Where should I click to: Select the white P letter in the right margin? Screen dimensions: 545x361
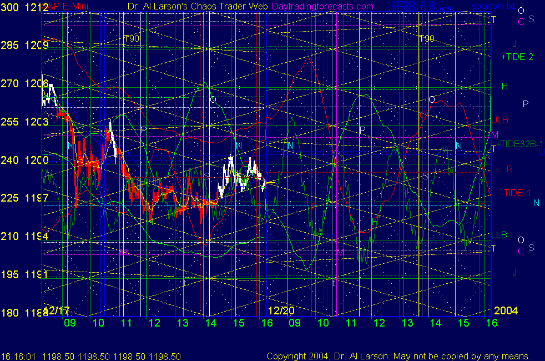526,104
